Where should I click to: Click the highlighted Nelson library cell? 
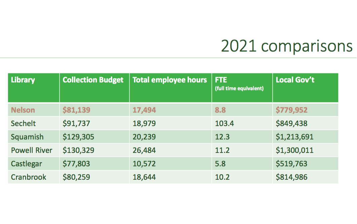click(23, 110)
